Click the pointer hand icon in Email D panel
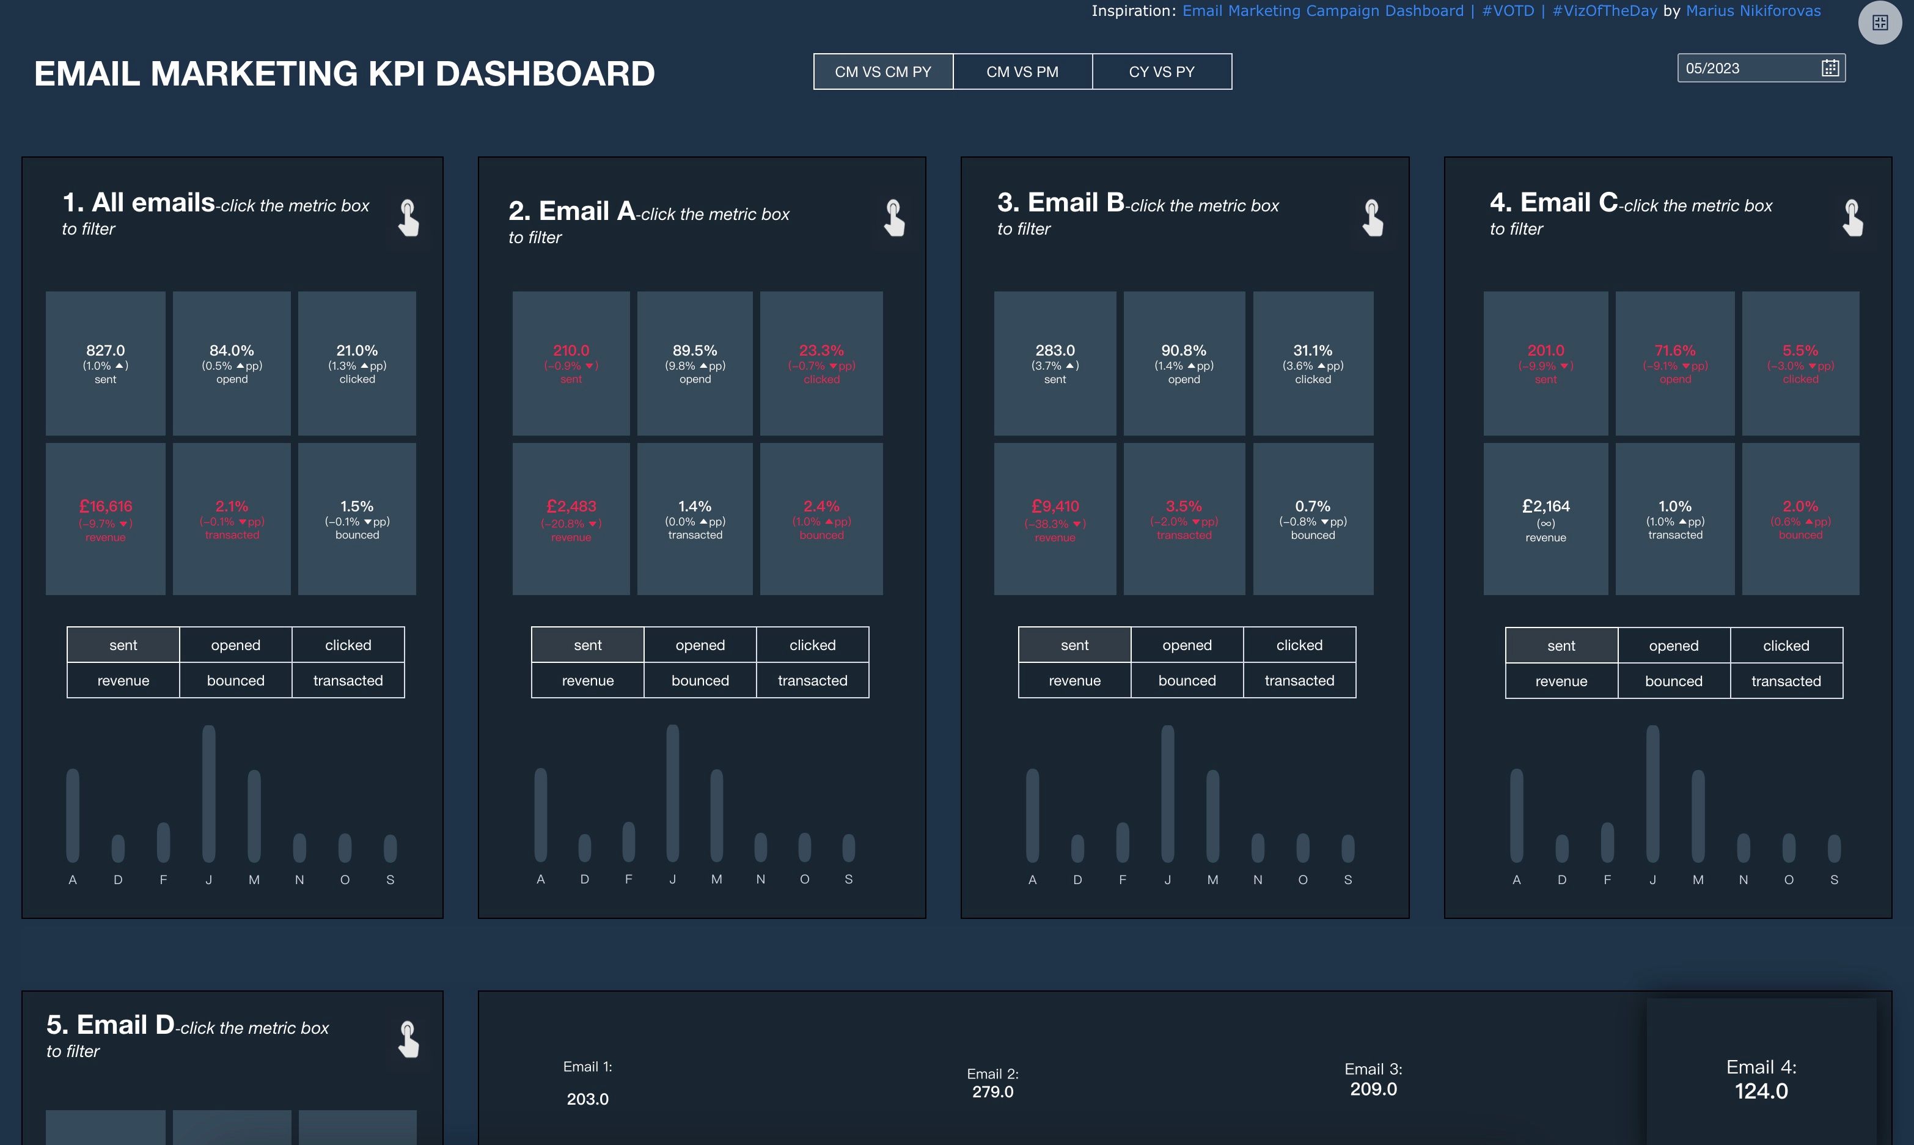 (408, 1039)
